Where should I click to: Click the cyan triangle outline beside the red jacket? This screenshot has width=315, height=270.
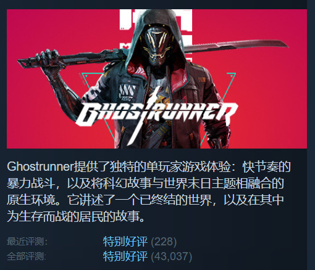[227, 86]
